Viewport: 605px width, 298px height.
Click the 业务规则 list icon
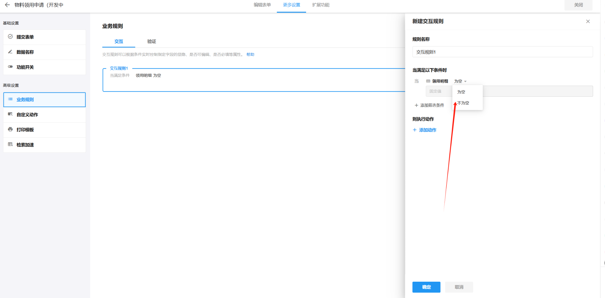[x=10, y=99]
